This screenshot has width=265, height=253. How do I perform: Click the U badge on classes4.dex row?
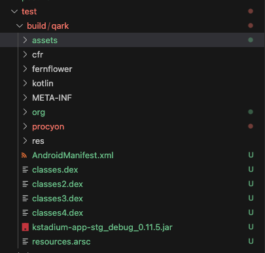[x=251, y=212]
